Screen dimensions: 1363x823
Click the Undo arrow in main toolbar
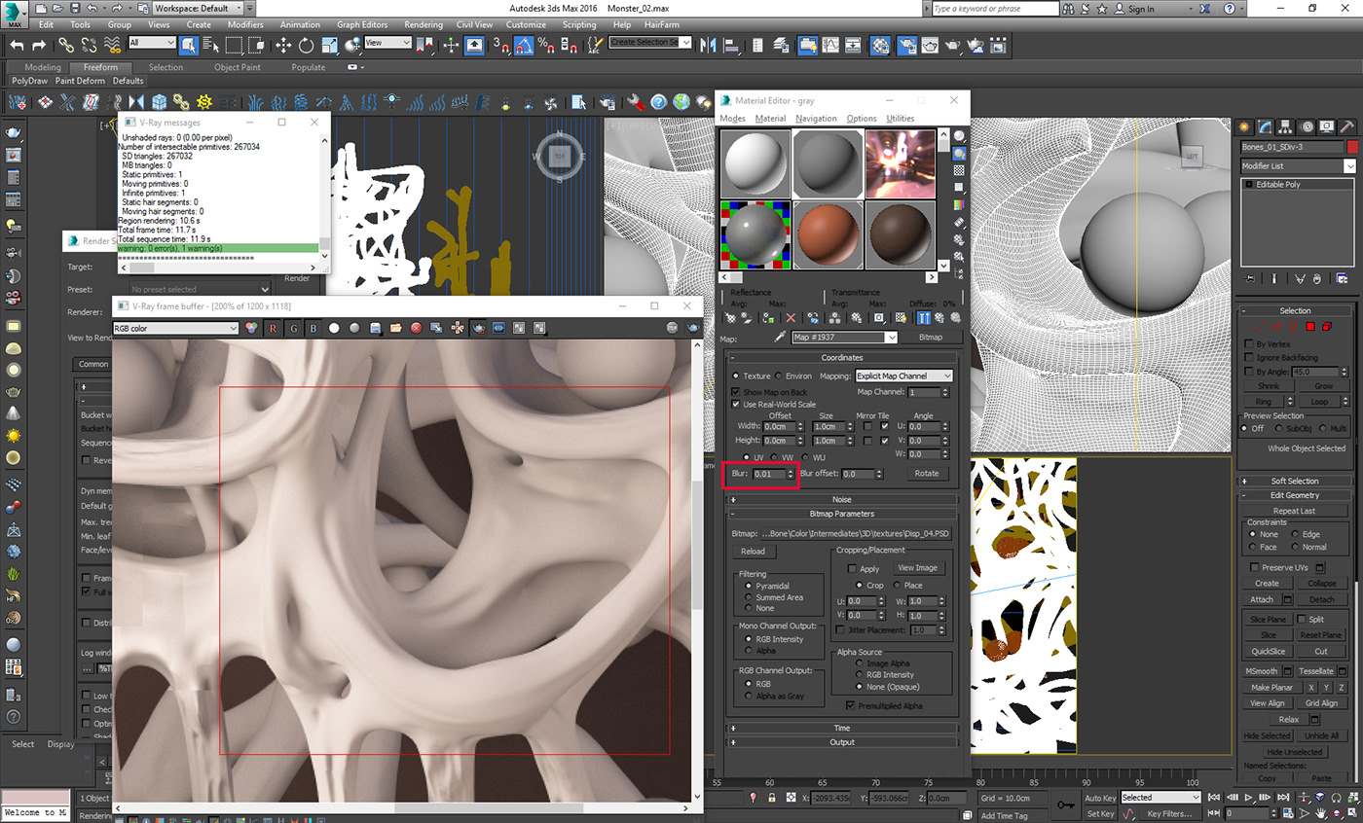16,45
